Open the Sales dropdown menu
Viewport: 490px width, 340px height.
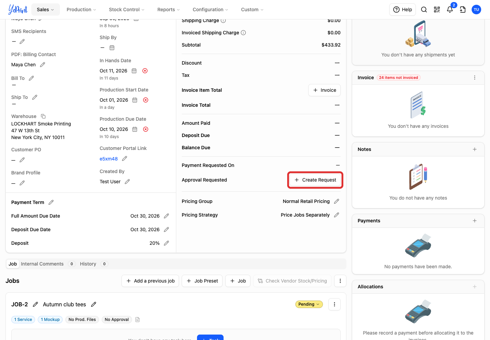pyautogui.click(x=46, y=10)
